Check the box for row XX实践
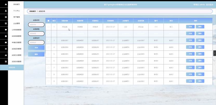 click(48, 27)
